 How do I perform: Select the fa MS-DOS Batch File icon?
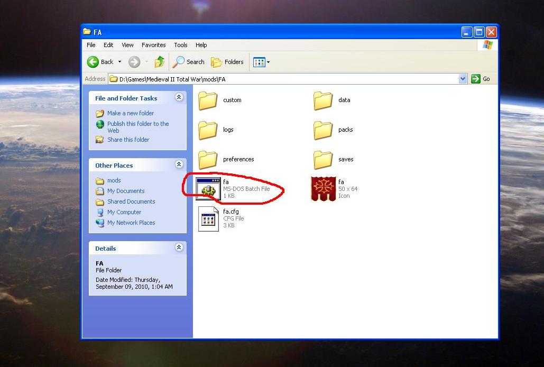coord(208,189)
